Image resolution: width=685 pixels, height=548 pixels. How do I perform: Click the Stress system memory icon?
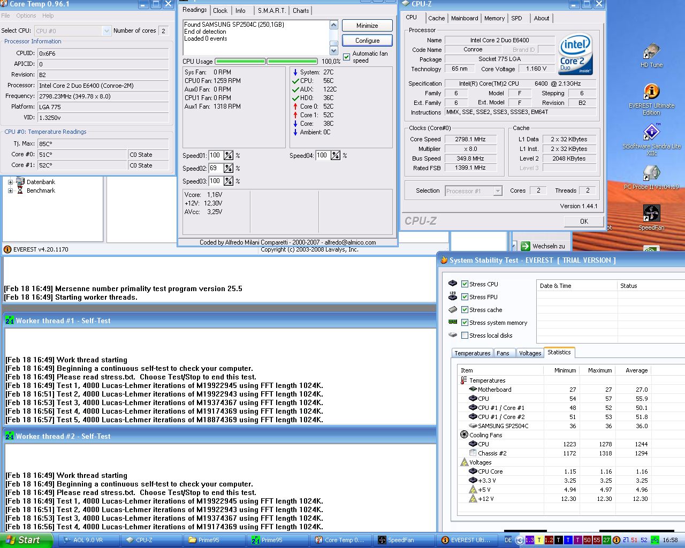[453, 322]
